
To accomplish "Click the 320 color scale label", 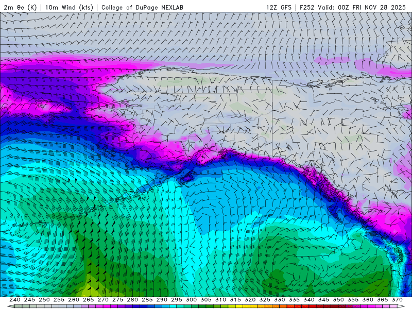I will pos(250,300).
